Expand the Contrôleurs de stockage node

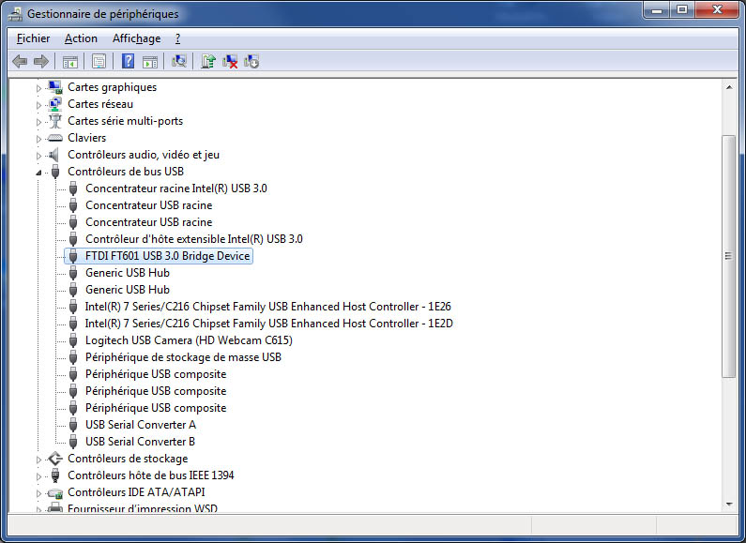coord(39,460)
